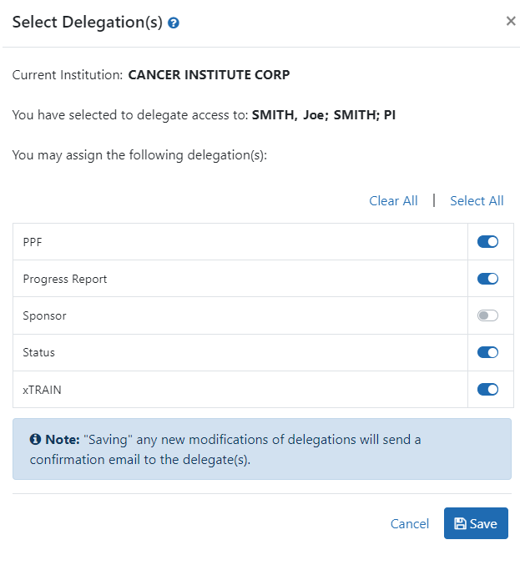Click the Status row label

click(38, 352)
